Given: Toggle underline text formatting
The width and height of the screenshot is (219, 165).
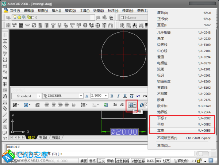Looking at the screenshot, I should point(125,96).
